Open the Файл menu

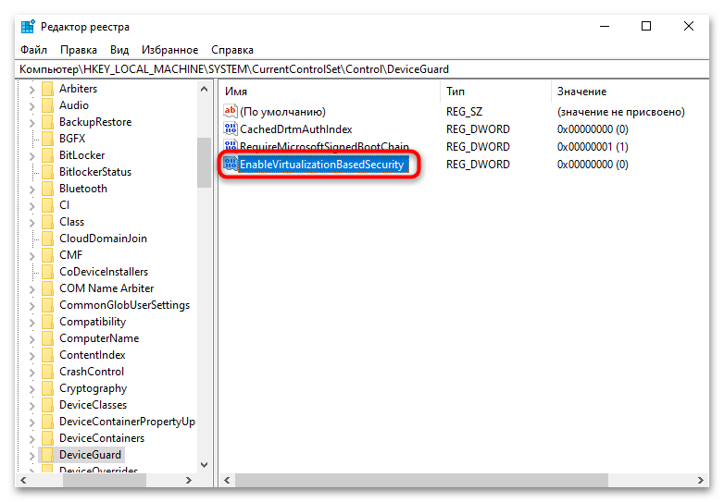click(33, 50)
